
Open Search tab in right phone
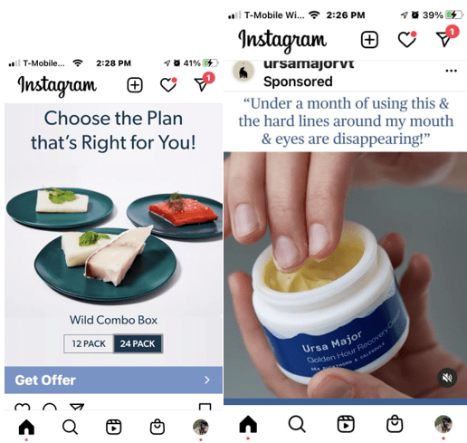pos(297,424)
